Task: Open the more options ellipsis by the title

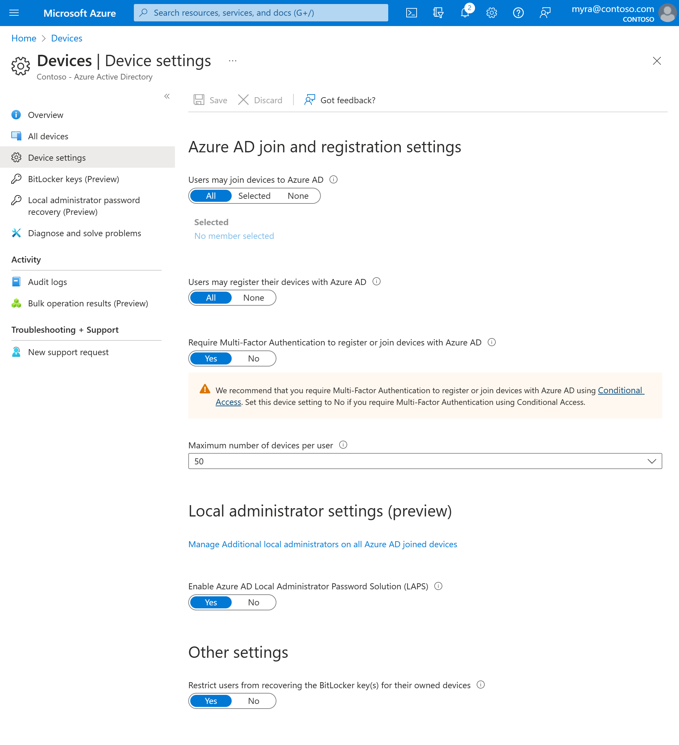Action: pos(232,61)
